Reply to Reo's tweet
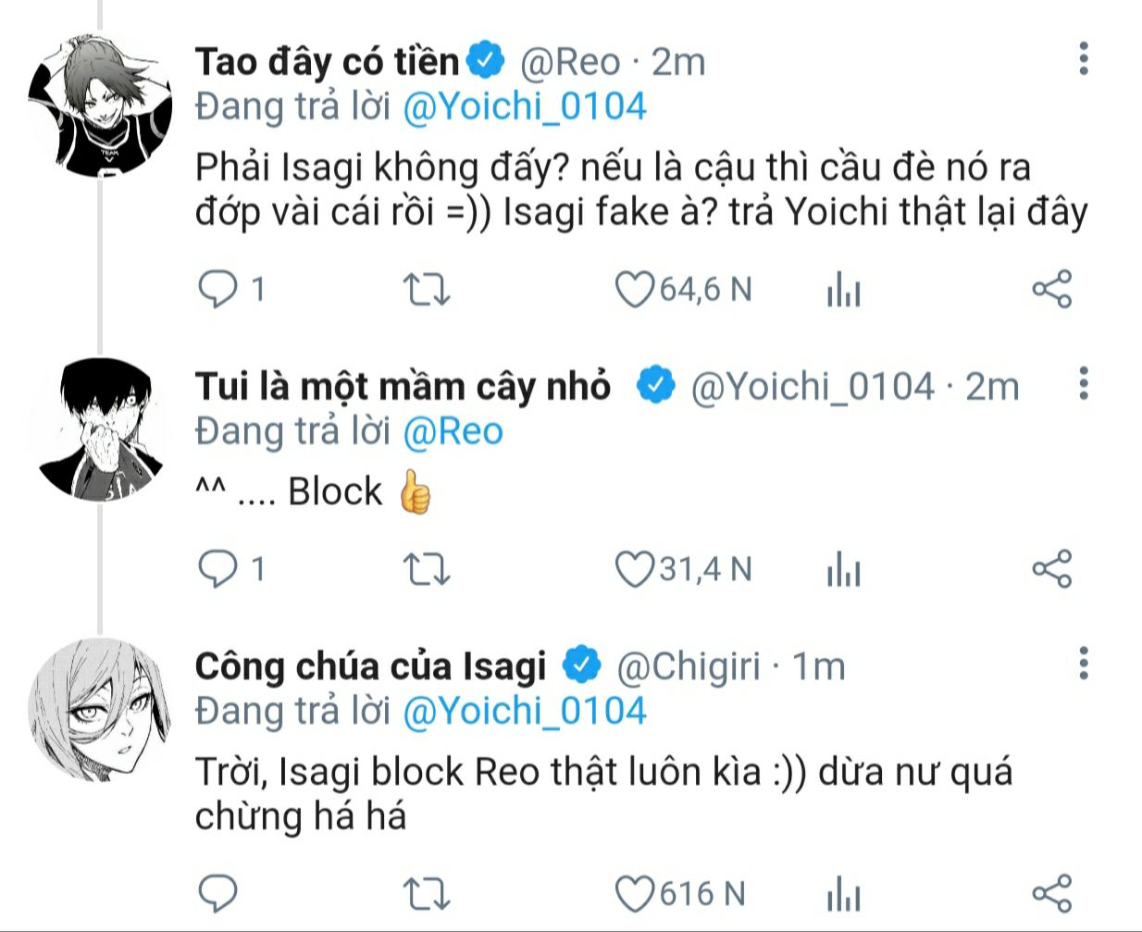Image resolution: width=1142 pixels, height=932 pixels. tap(218, 290)
